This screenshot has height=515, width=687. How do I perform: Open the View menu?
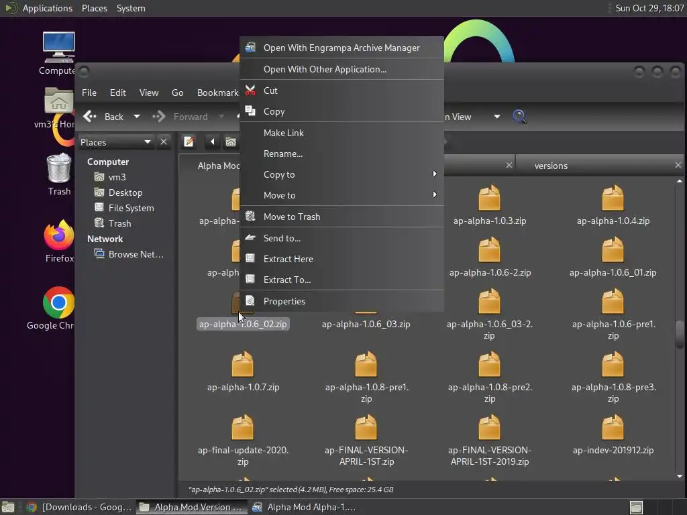pos(148,93)
